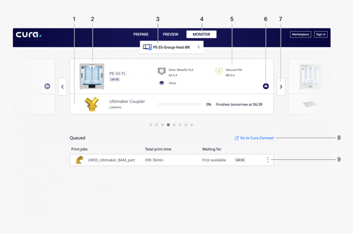Click the Queued section heading

[x=77, y=138]
